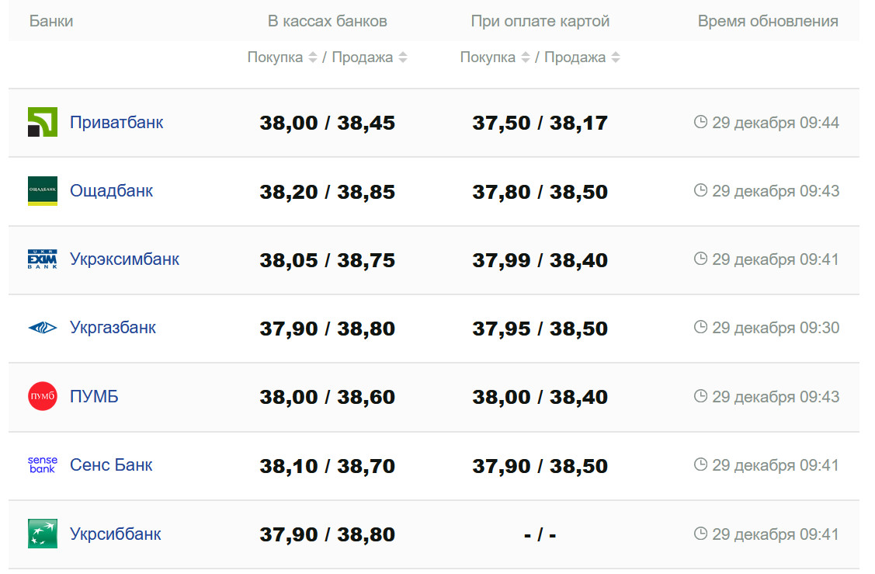Image resolution: width=875 pixels, height=574 pixels.
Task: Click the Приватбанк logo icon
Action: 42,123
